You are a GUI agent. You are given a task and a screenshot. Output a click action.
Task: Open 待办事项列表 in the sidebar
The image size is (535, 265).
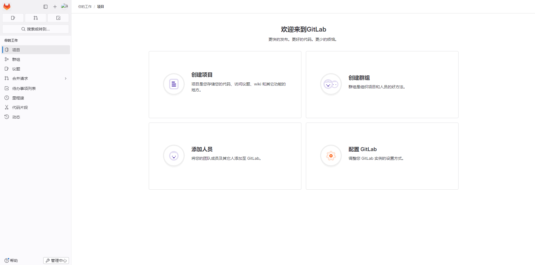(36, 88)
